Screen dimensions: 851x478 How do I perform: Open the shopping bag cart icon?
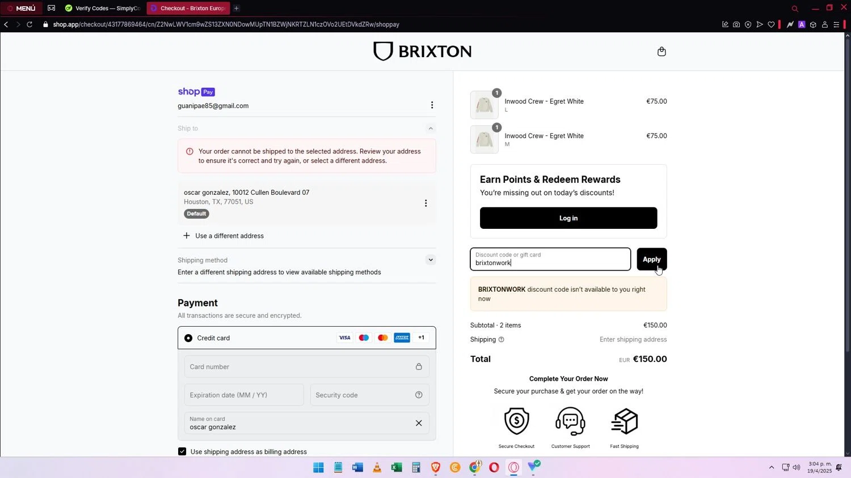pos(662,52)
